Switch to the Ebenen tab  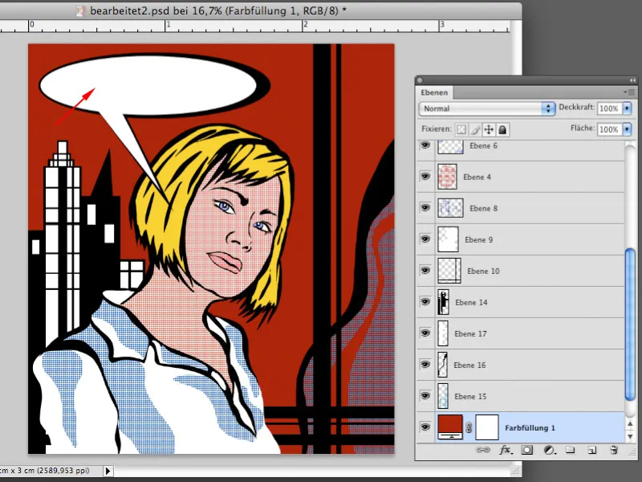pos(434,92)
